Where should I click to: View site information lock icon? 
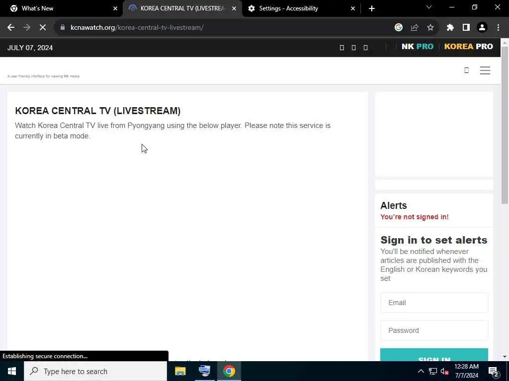(62, 28)
